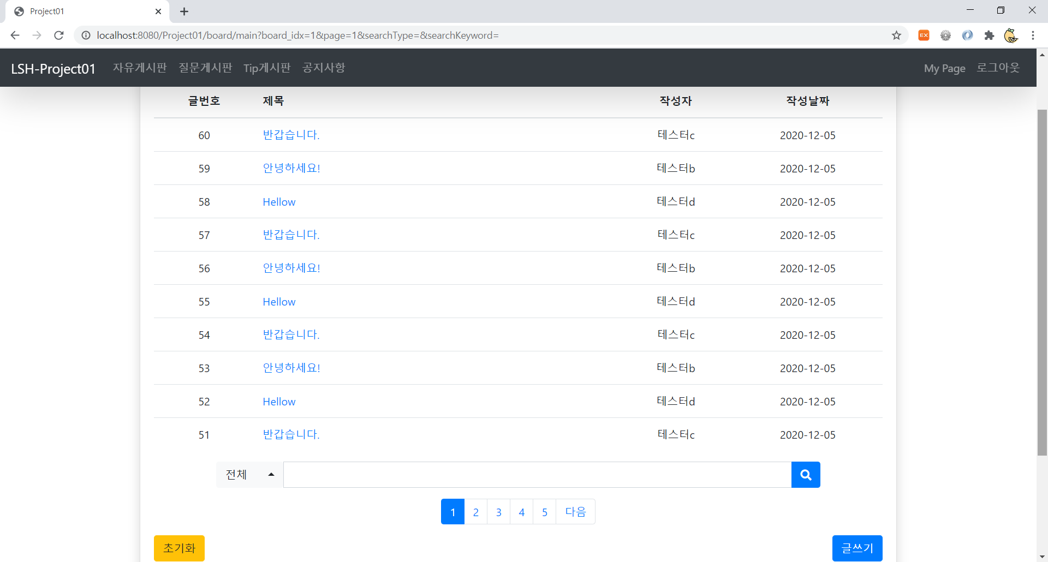Open the 공지사항 menu
This screenshot has height=562, width=1048.
(324, 68)
